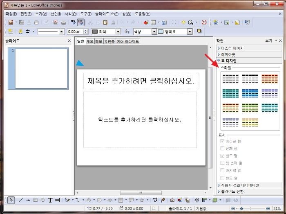The image size is (286, 214).
Task: Select the Line with arrow tool
Action: (28, 200)
